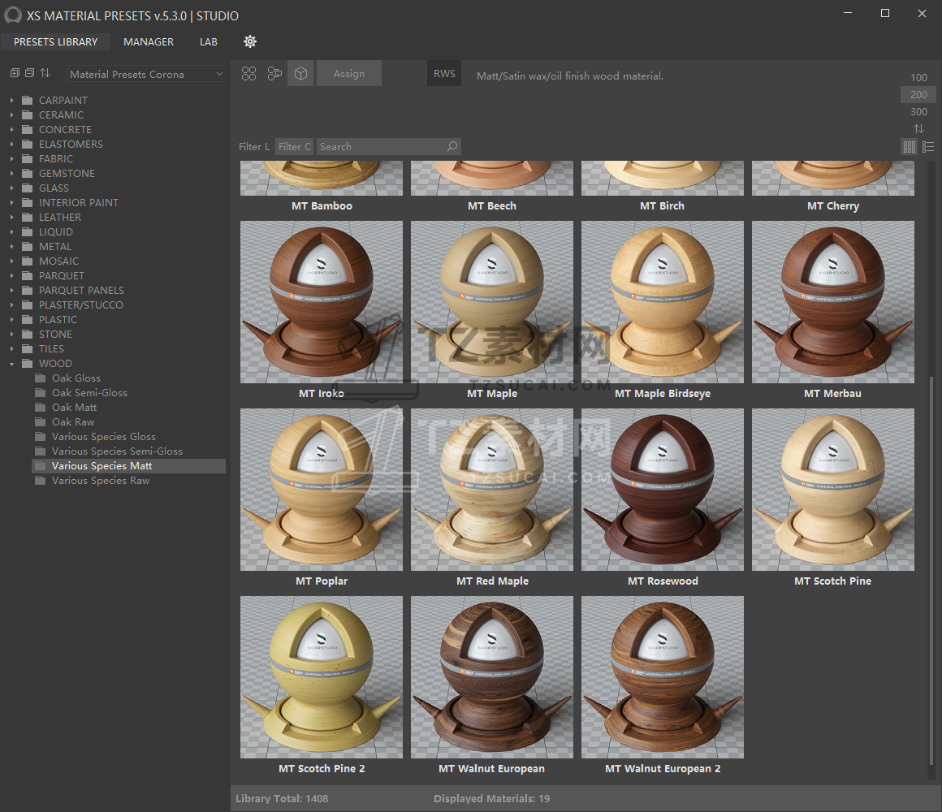Click the magnifier icon in search box

[452, 147]
